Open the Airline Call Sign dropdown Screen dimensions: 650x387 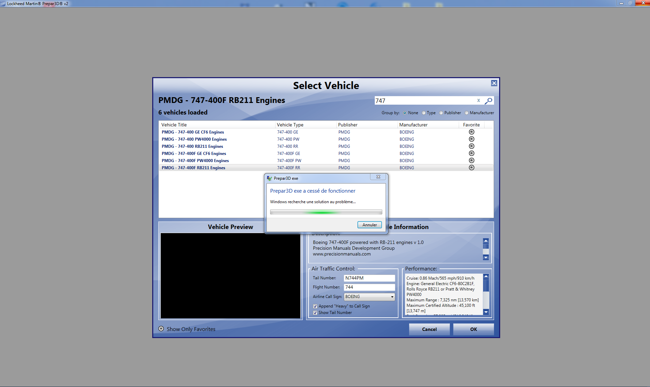(369, 297)
